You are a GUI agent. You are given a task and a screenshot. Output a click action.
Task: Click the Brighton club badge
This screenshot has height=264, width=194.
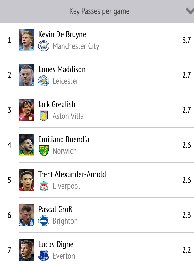pos(44,221)
